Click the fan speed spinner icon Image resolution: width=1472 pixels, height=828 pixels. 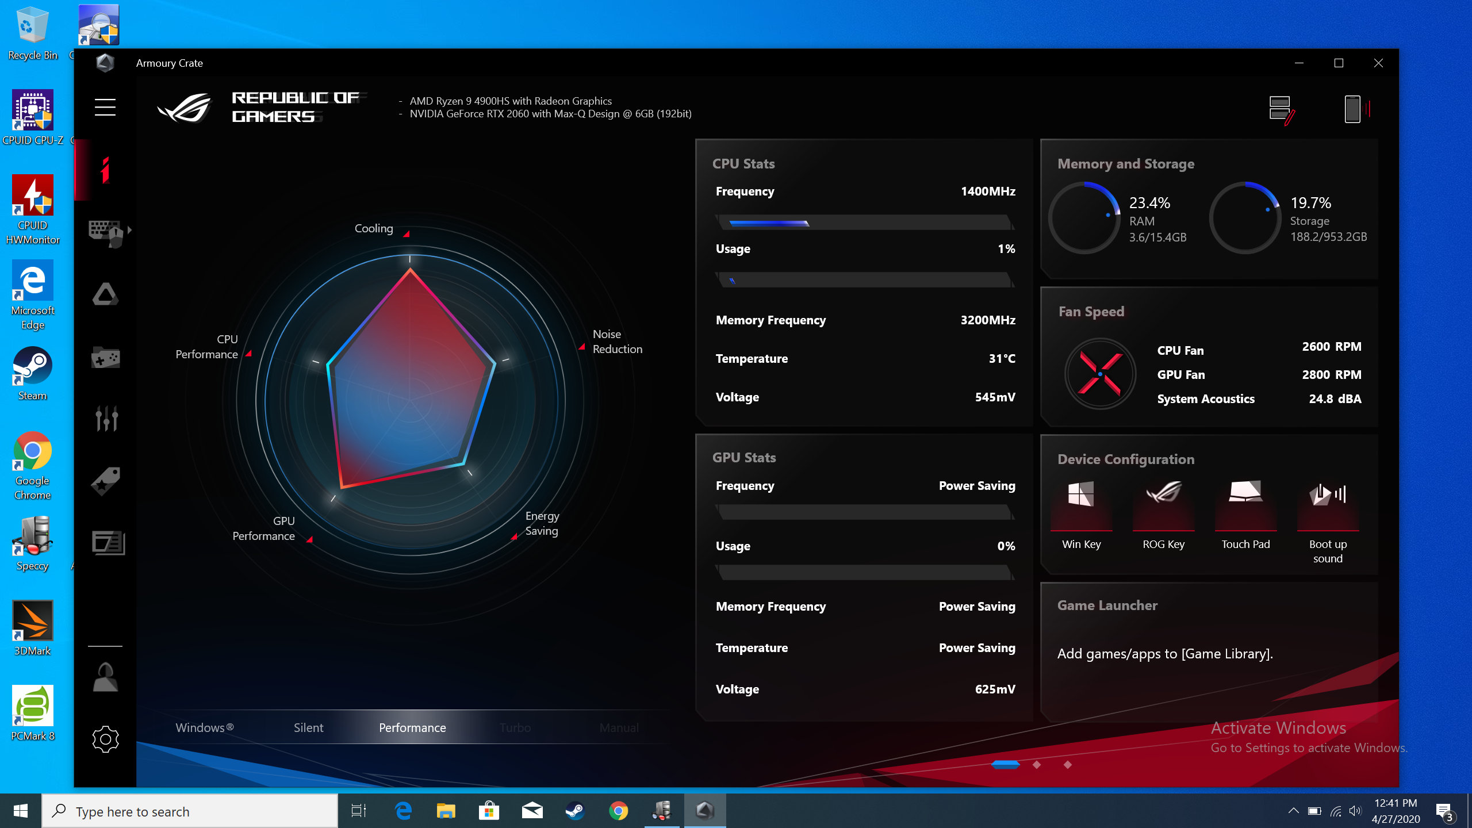pos(1100,374)
